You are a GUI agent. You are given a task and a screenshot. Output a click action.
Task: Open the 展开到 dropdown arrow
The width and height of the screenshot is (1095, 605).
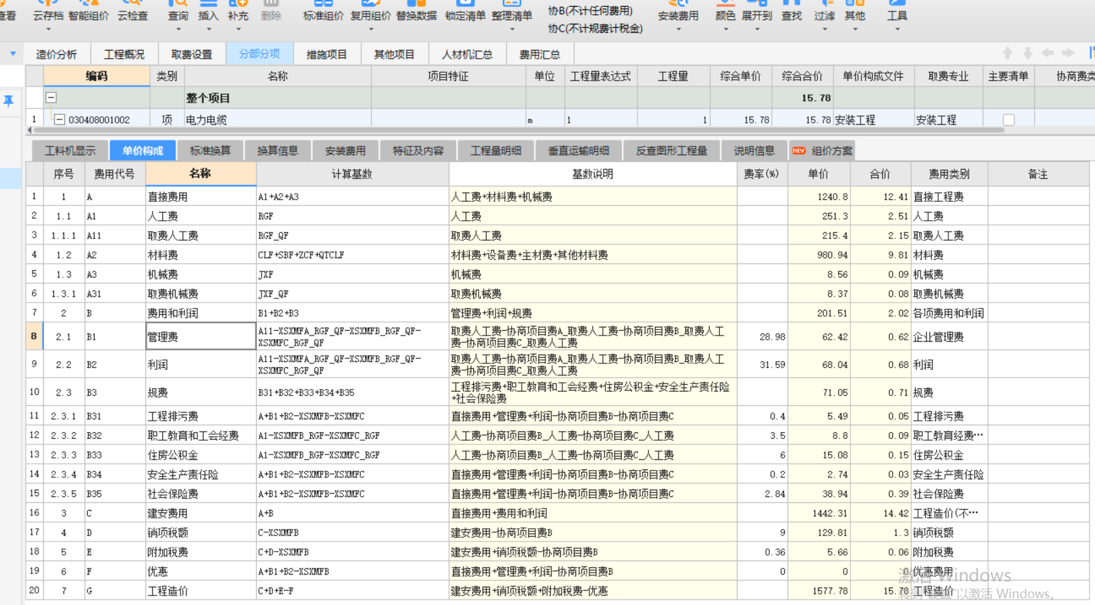click(x=757, y=29)
